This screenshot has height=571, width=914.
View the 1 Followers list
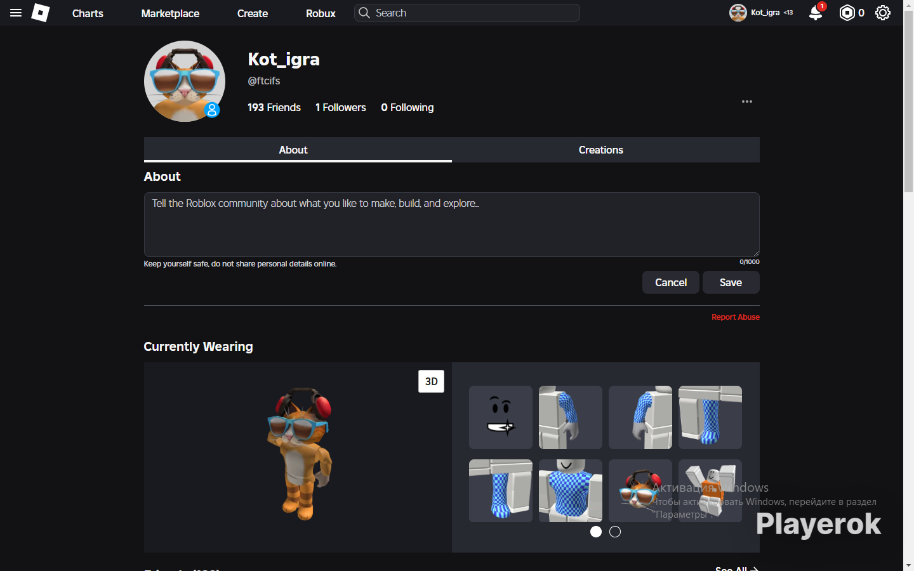point(341,108)
